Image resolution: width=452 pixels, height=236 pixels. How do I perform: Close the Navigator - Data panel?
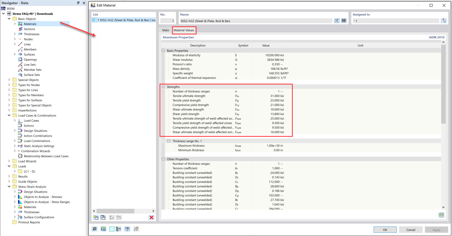tap(84, 3)
